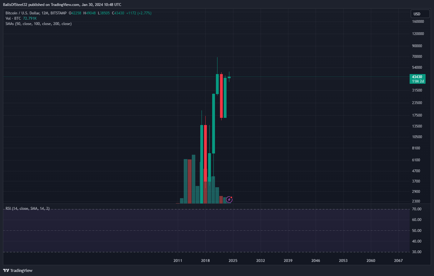The image size is (434, 276).
Task: Click the TradingView logo at bottom left
Action: click(x=18, y=270)
